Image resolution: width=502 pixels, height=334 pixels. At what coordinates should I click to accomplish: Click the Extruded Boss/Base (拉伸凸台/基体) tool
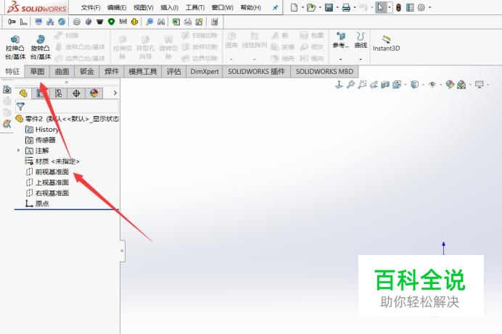15,47
